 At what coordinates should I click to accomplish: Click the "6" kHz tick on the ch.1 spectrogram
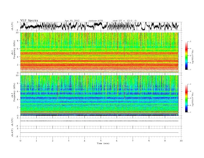(18, 49)
